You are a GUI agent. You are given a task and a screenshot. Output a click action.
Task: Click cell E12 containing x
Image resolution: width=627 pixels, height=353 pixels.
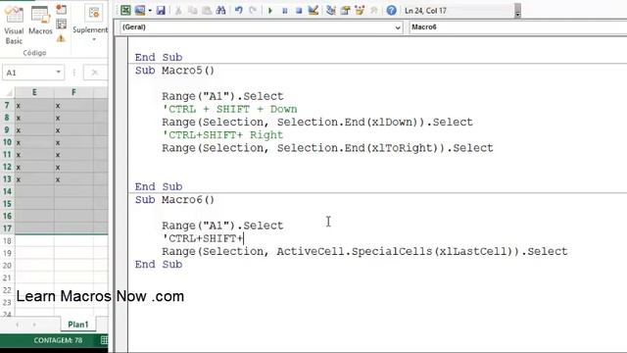34,168
